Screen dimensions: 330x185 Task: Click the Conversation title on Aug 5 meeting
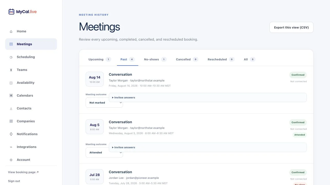(x=120, y=122)
